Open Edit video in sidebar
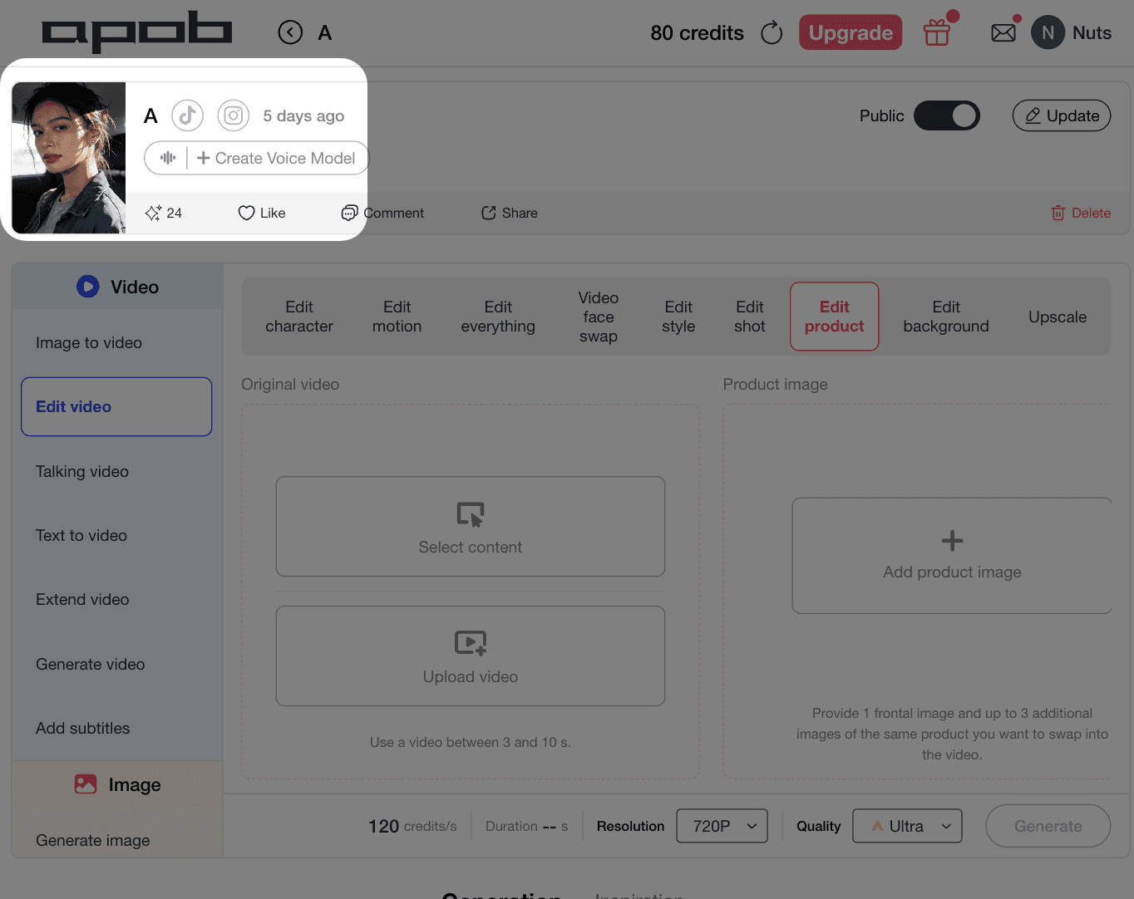 pos(116,406)
